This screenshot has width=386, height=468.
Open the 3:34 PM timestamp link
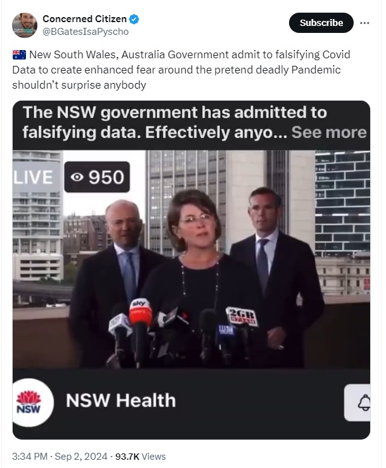(30, 457)
